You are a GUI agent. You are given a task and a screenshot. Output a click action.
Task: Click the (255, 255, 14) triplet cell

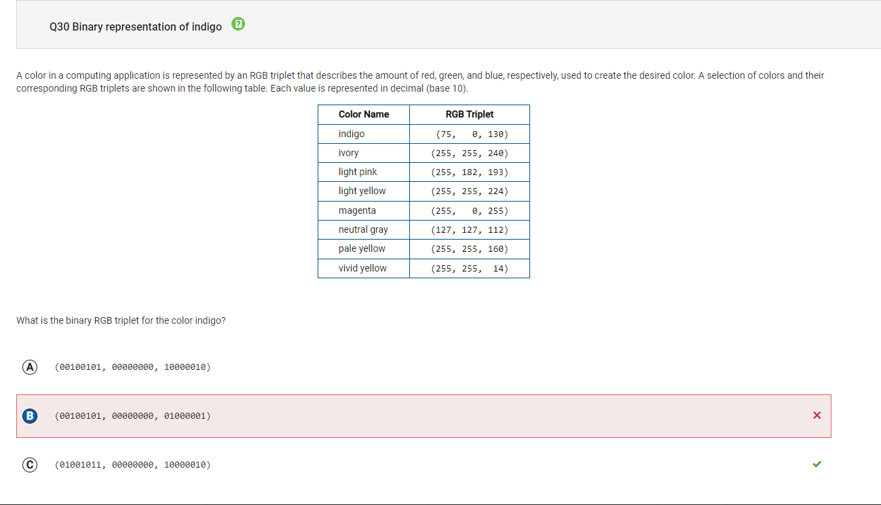470,268
